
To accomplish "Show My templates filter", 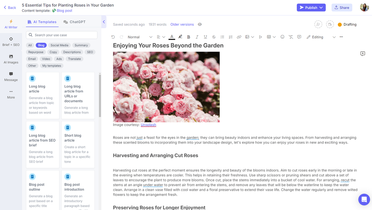I will (52, 66).
